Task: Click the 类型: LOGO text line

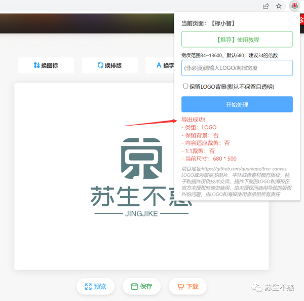Action: [x=199, y=127]
